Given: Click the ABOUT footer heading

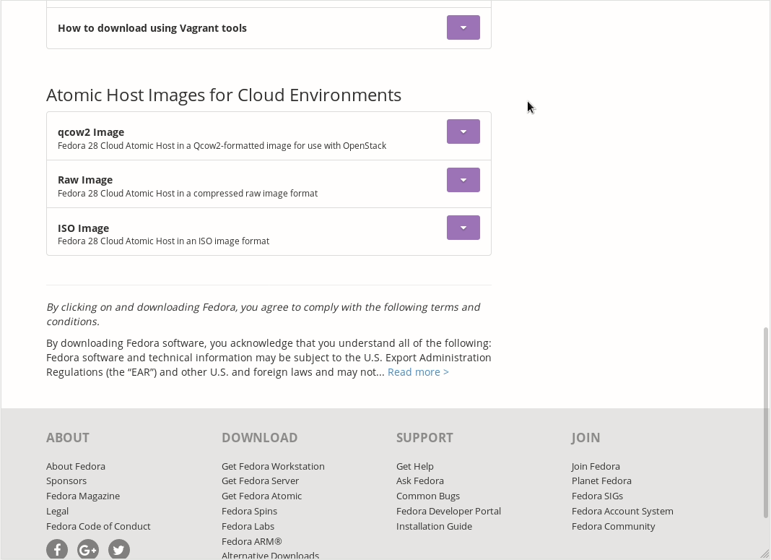Looking at the screenshot, I should tap(68, 437).
